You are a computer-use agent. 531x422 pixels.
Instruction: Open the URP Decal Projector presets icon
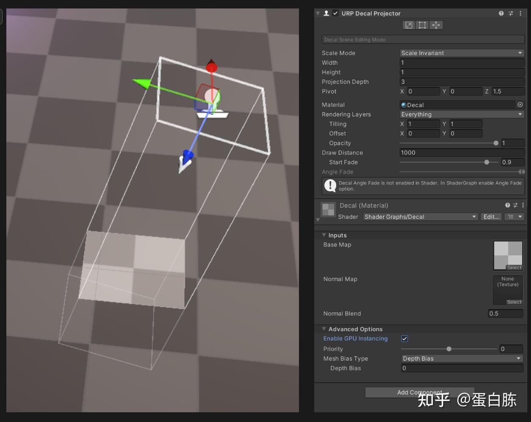[x=511, y=13]
